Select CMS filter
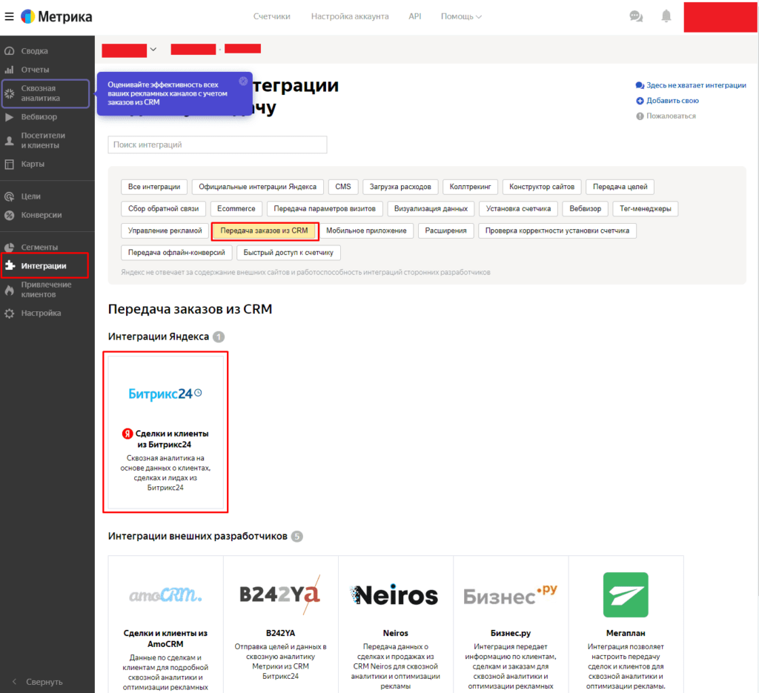 click(x=343, y=187)
